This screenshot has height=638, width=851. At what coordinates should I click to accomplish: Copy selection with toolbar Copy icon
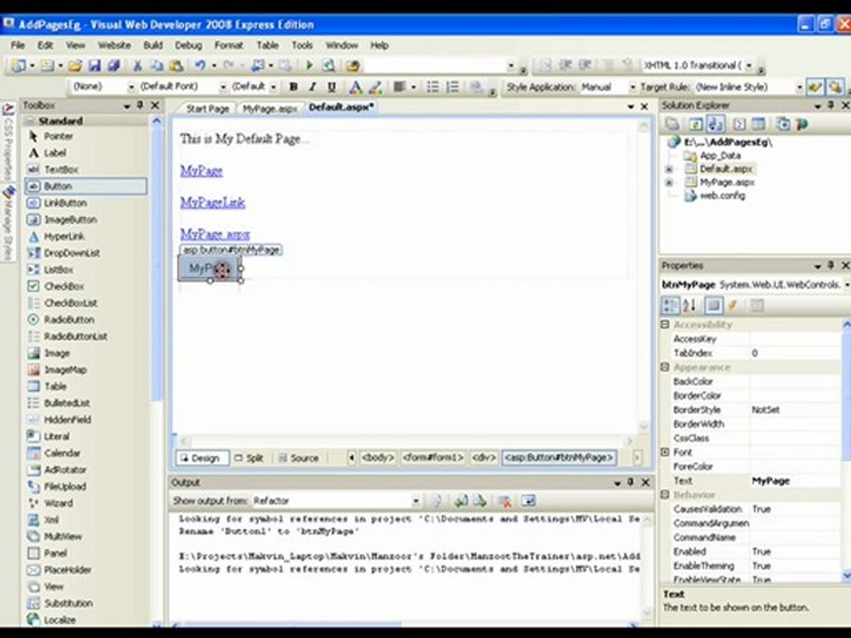[156, 66]
